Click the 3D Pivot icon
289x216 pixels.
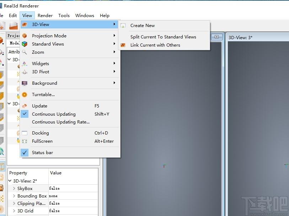coord(25,72)
